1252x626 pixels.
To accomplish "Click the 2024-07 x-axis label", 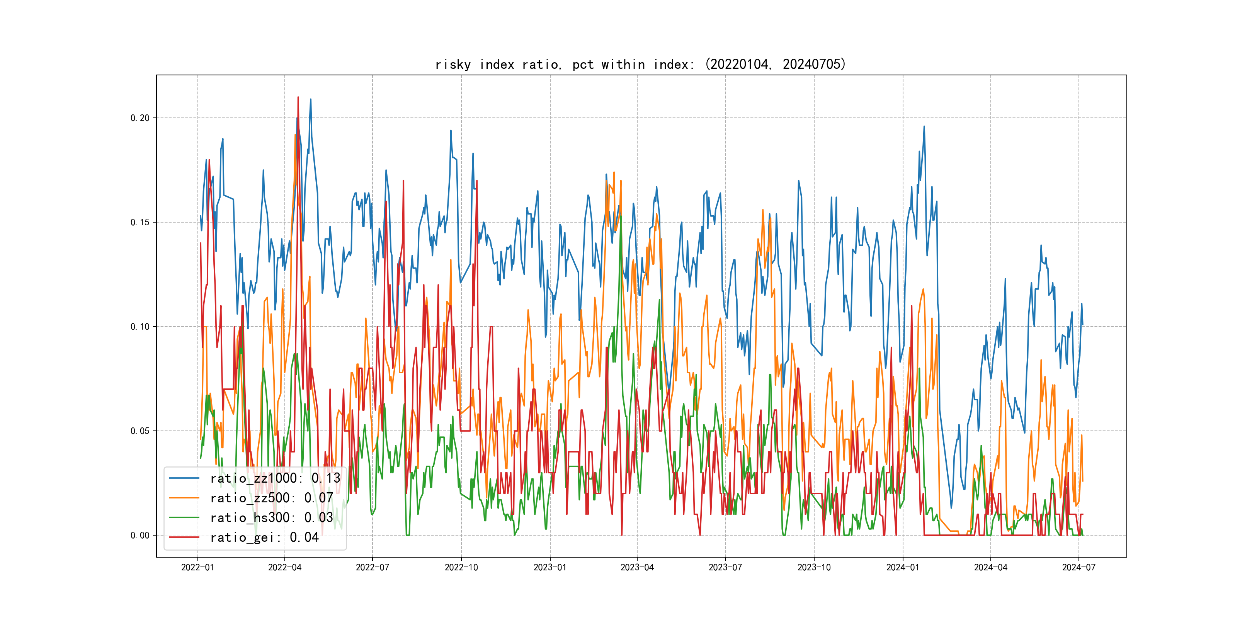I will (1078, 567).
